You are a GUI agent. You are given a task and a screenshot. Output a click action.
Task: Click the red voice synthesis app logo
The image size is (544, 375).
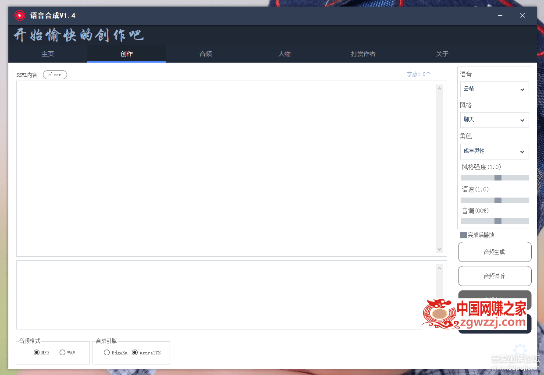click(20, 15)
